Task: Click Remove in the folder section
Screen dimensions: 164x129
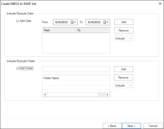Action: coord(123,78)
